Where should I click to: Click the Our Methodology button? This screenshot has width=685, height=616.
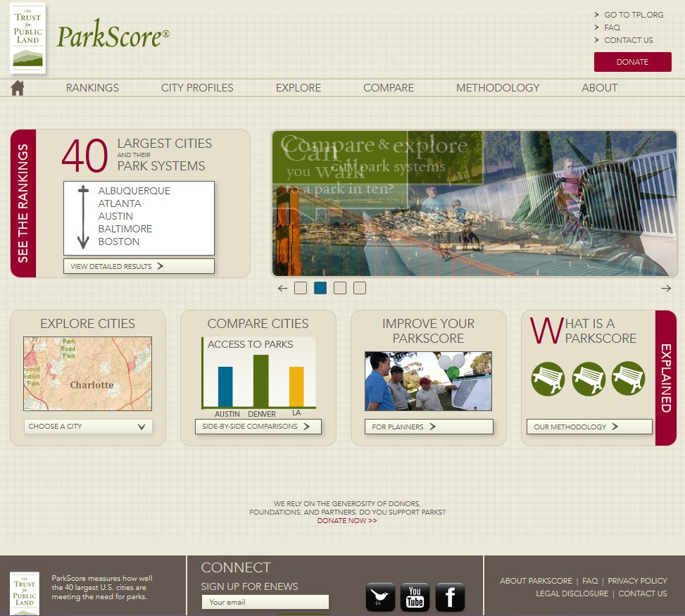pos(589,427)
